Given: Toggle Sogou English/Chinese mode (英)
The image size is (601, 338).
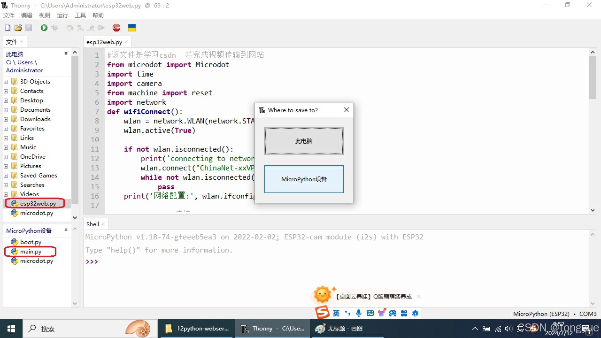Looking at the screenshot, I should click(336, 313).
